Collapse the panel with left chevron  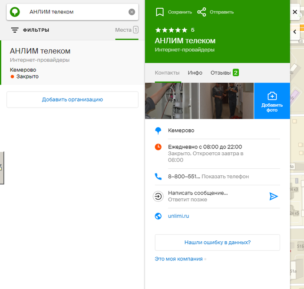coord(295,32)
